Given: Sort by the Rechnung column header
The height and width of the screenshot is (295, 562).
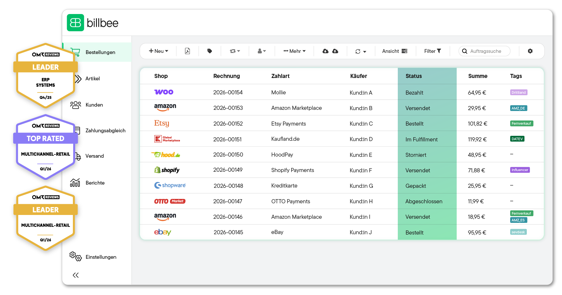Looking at the screenshot, I should pos(227,76).
